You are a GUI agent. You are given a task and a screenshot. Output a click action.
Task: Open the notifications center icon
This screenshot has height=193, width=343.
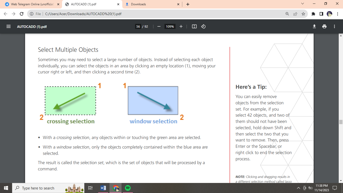coord(335,188)
